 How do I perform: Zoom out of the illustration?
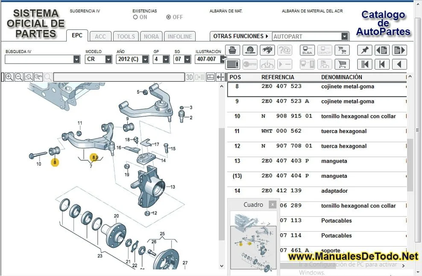(19, 77)
